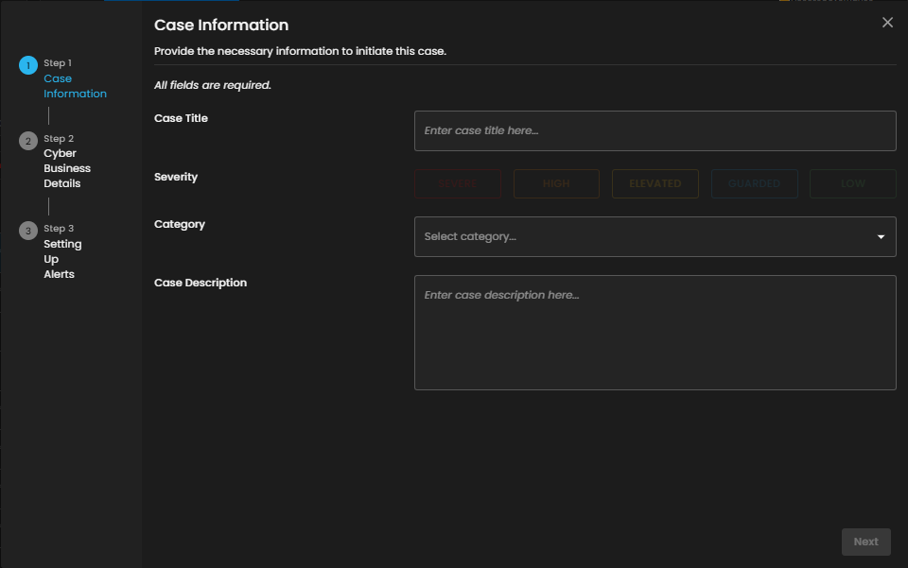Pick the GUARDED severity button
The image size is (908, 568).
click(x=754, y=183)
